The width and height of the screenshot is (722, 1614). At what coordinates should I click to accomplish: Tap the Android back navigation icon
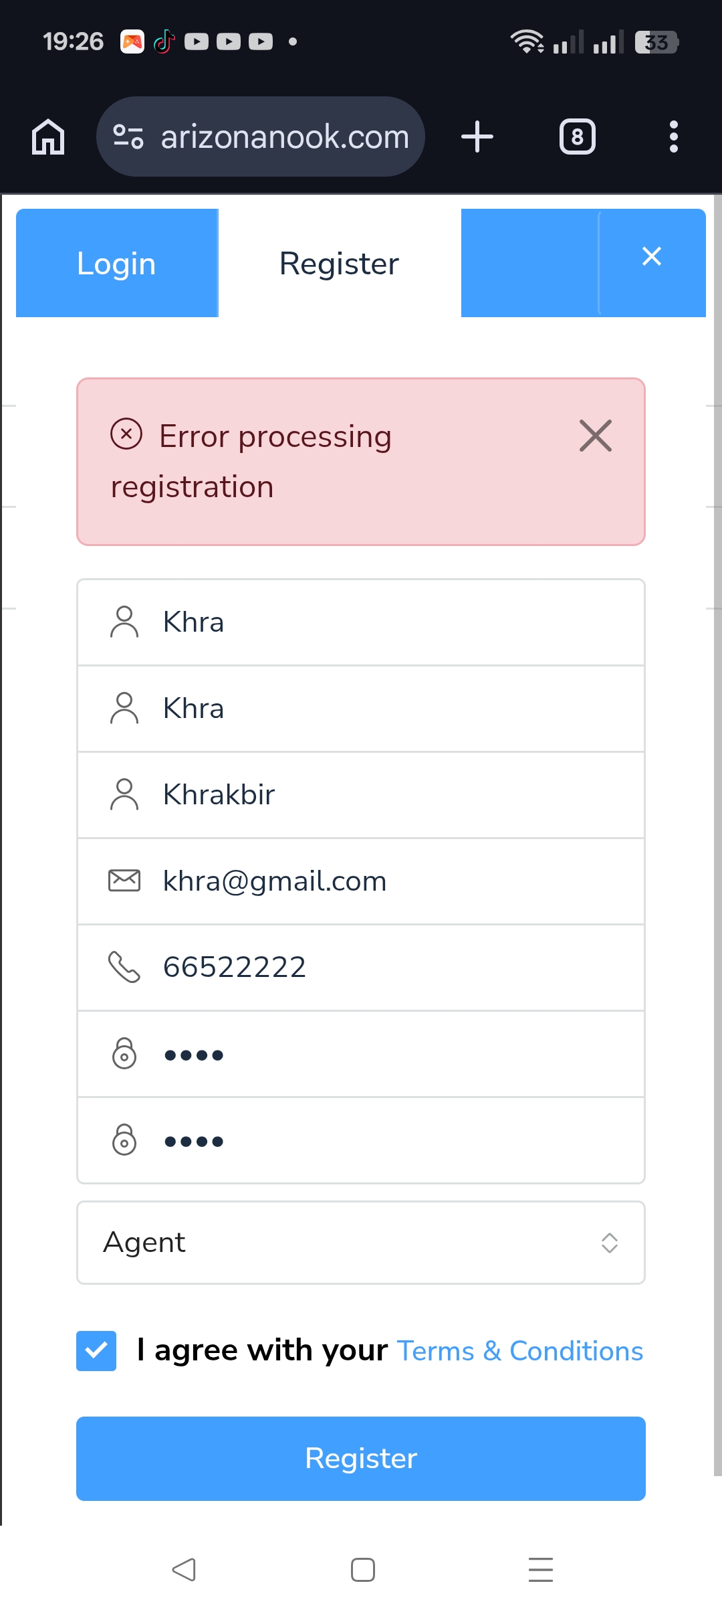(x=184, y=1569)
